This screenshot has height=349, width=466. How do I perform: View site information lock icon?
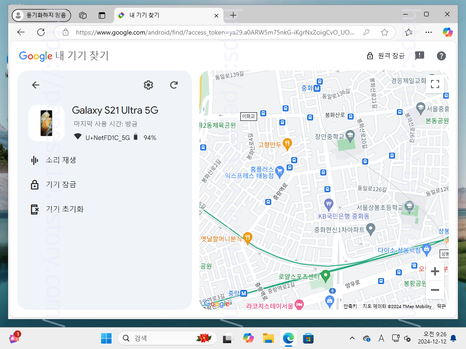tap(66, 32)
